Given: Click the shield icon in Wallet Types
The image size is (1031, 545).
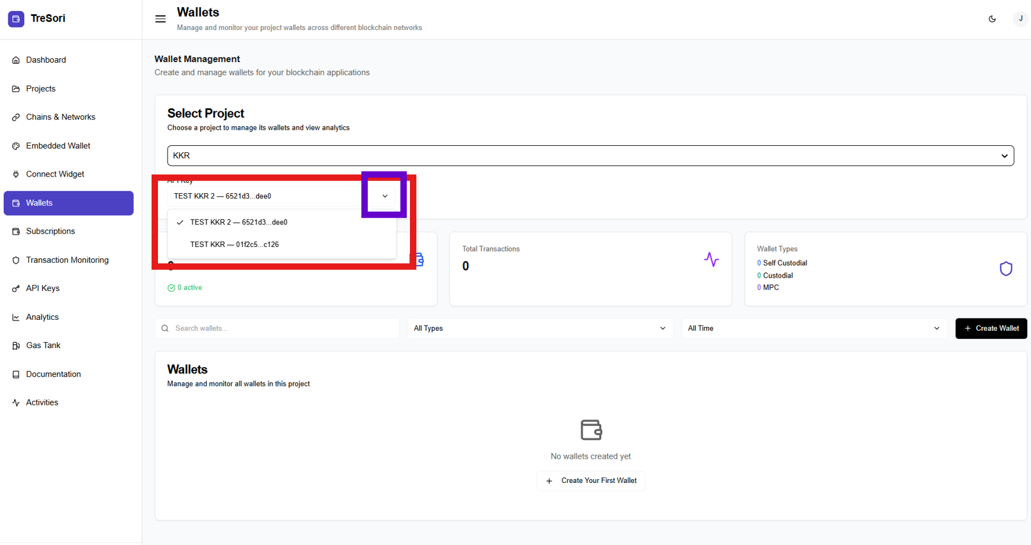Looking at the screenshot, I should [1005, 269].
